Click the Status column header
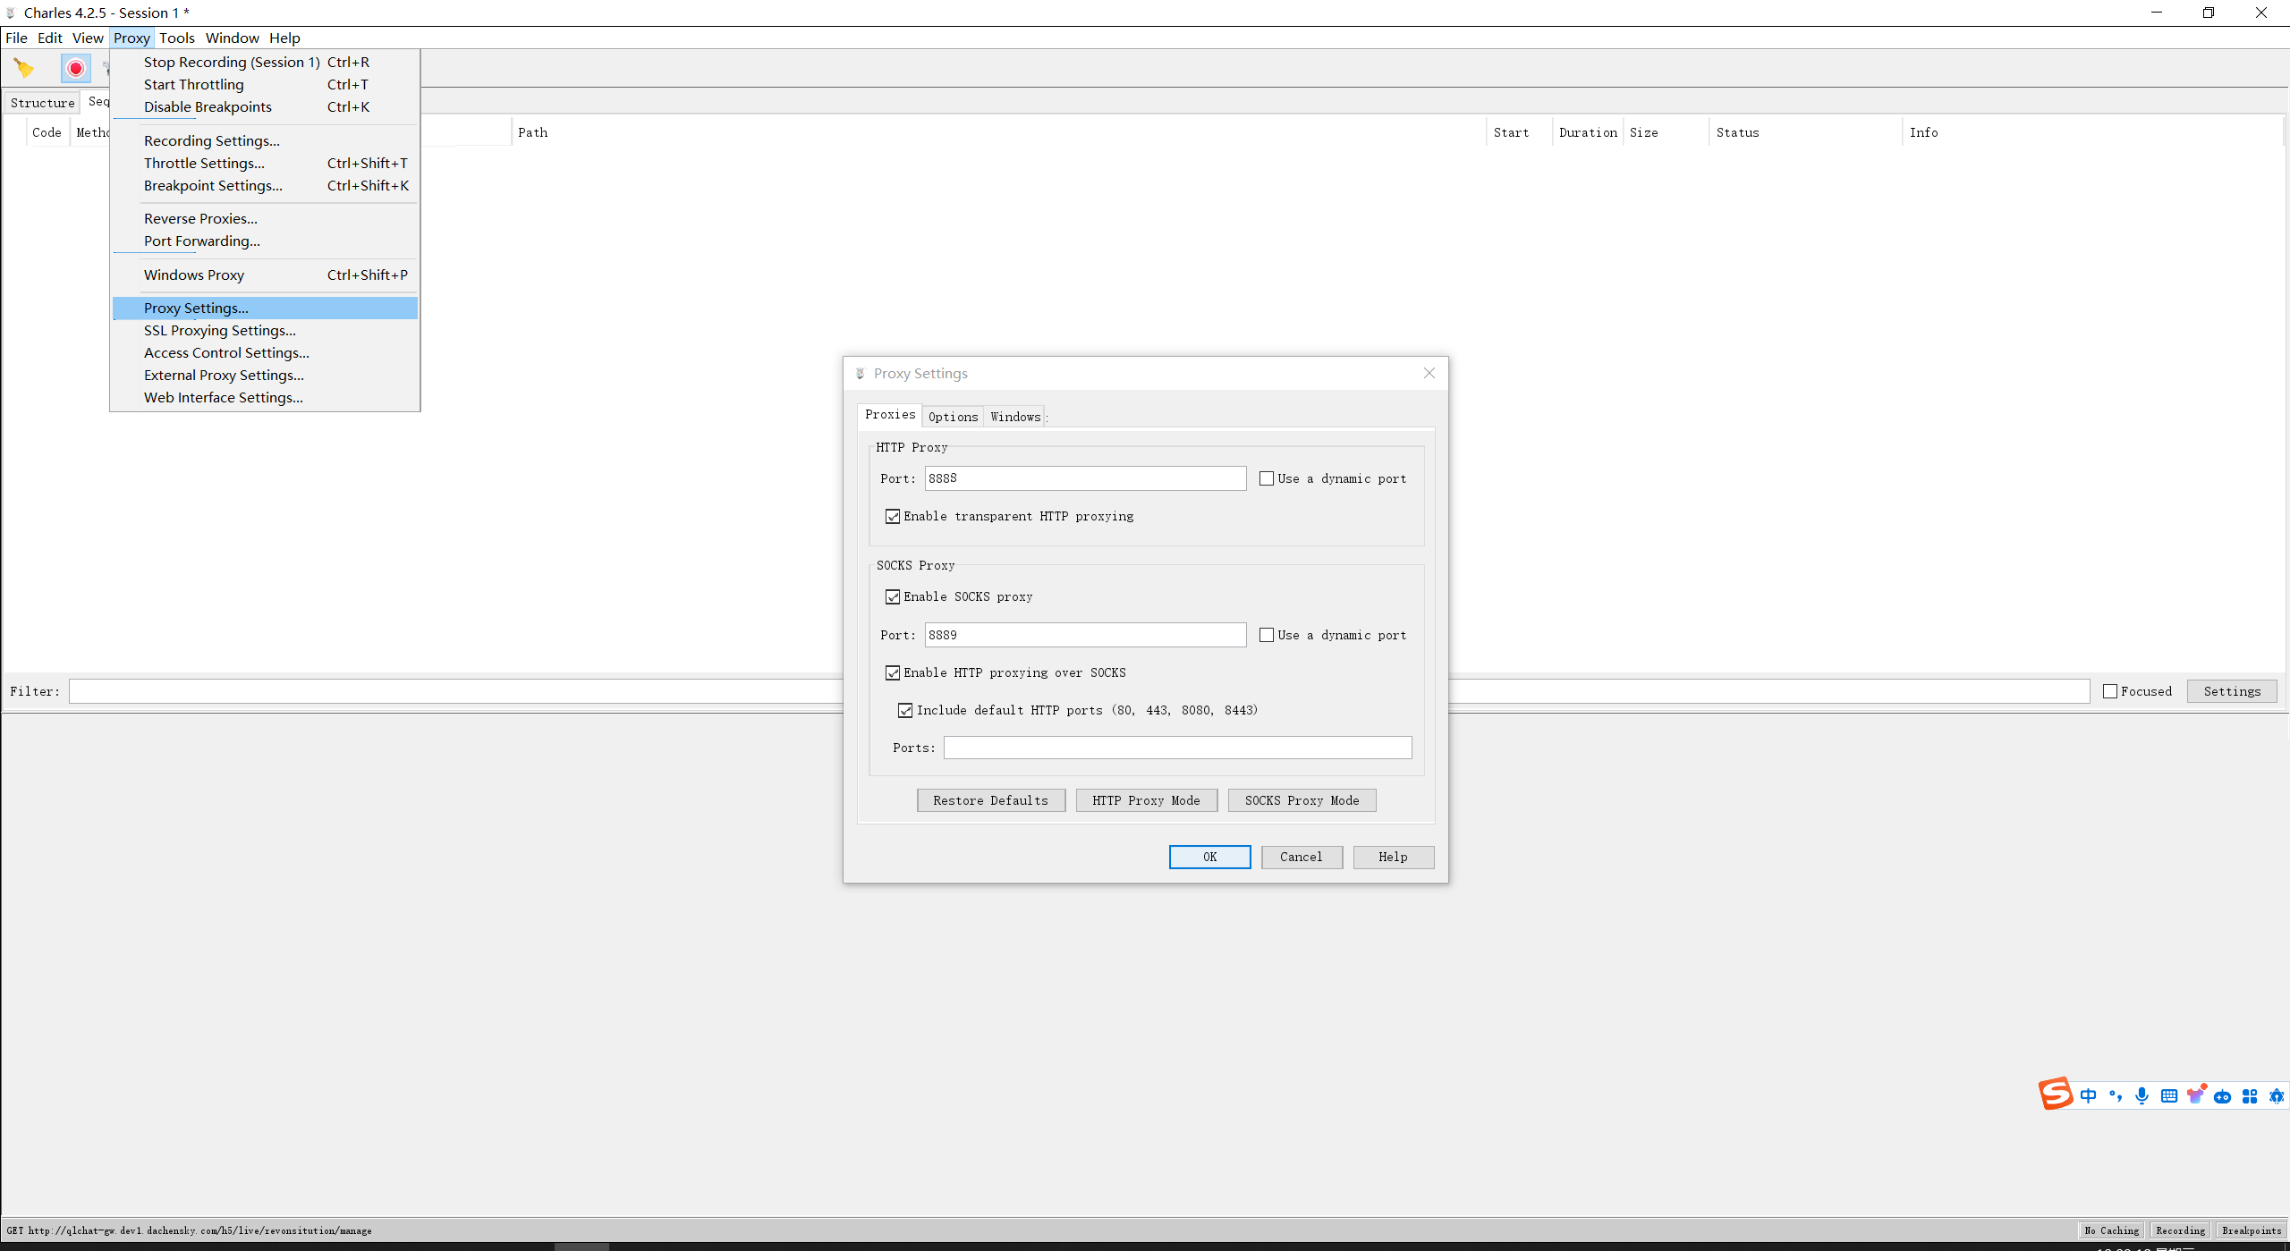This screenshot has width=2290, height=1251. [x=1805, y=132]
